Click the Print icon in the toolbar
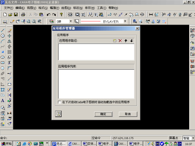The height and width of the screenshot is (146, 195). [23, 15]
